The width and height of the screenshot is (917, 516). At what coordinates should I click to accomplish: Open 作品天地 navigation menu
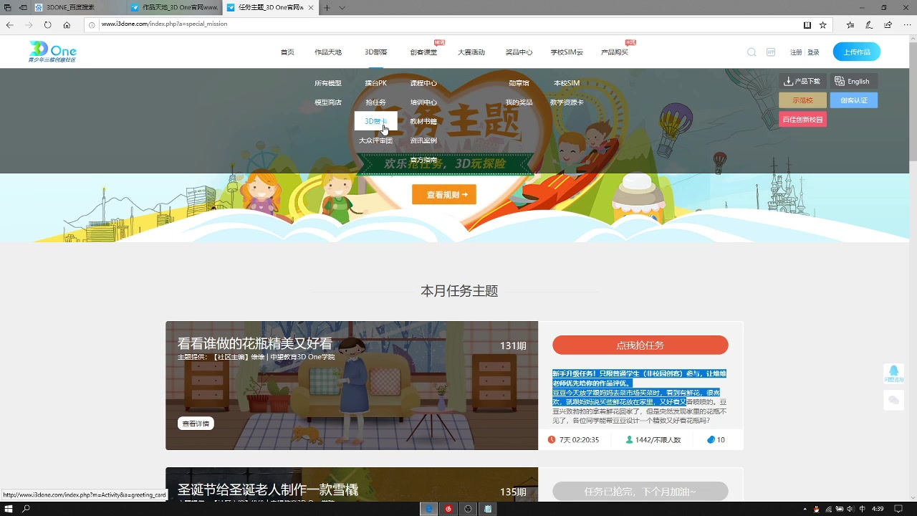pos(328,52)
